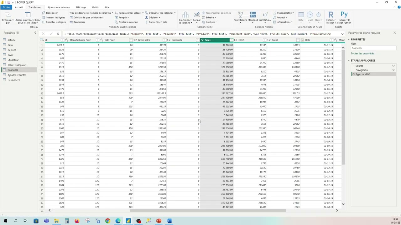This screenshot has width=401, height=225.
Task: Open the Remplir dropdown
Action: click(x=122, y=17)
